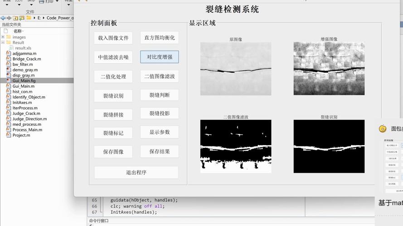Click the 裂缝识别 result image

[x=329, y=146]
